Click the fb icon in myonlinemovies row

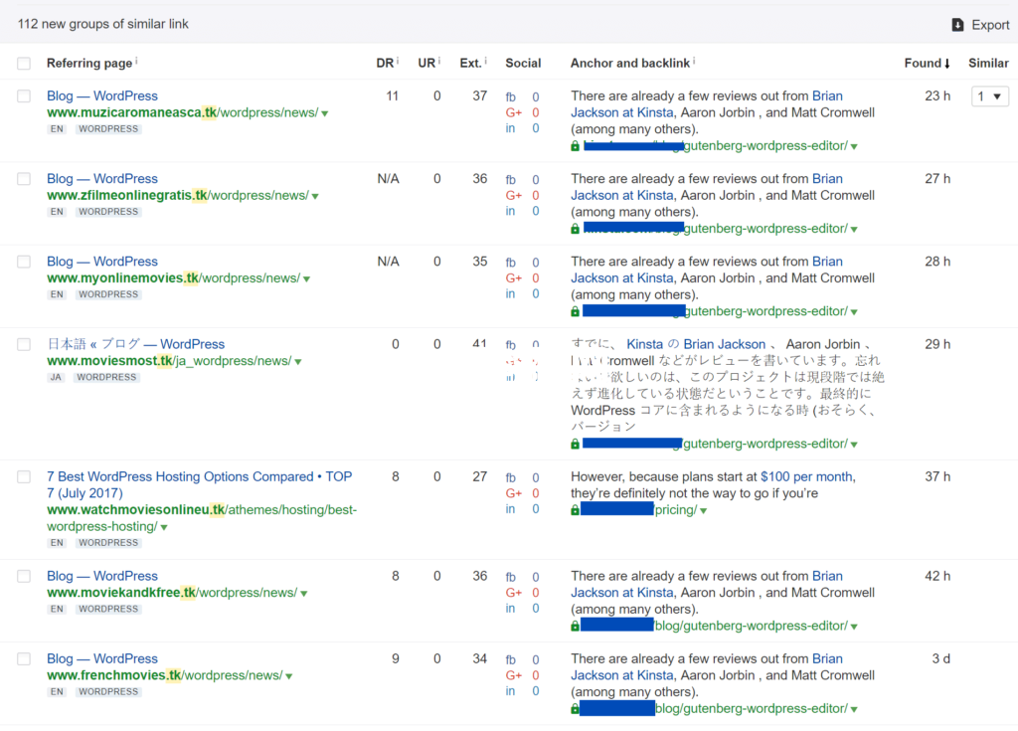pos(511,263)
